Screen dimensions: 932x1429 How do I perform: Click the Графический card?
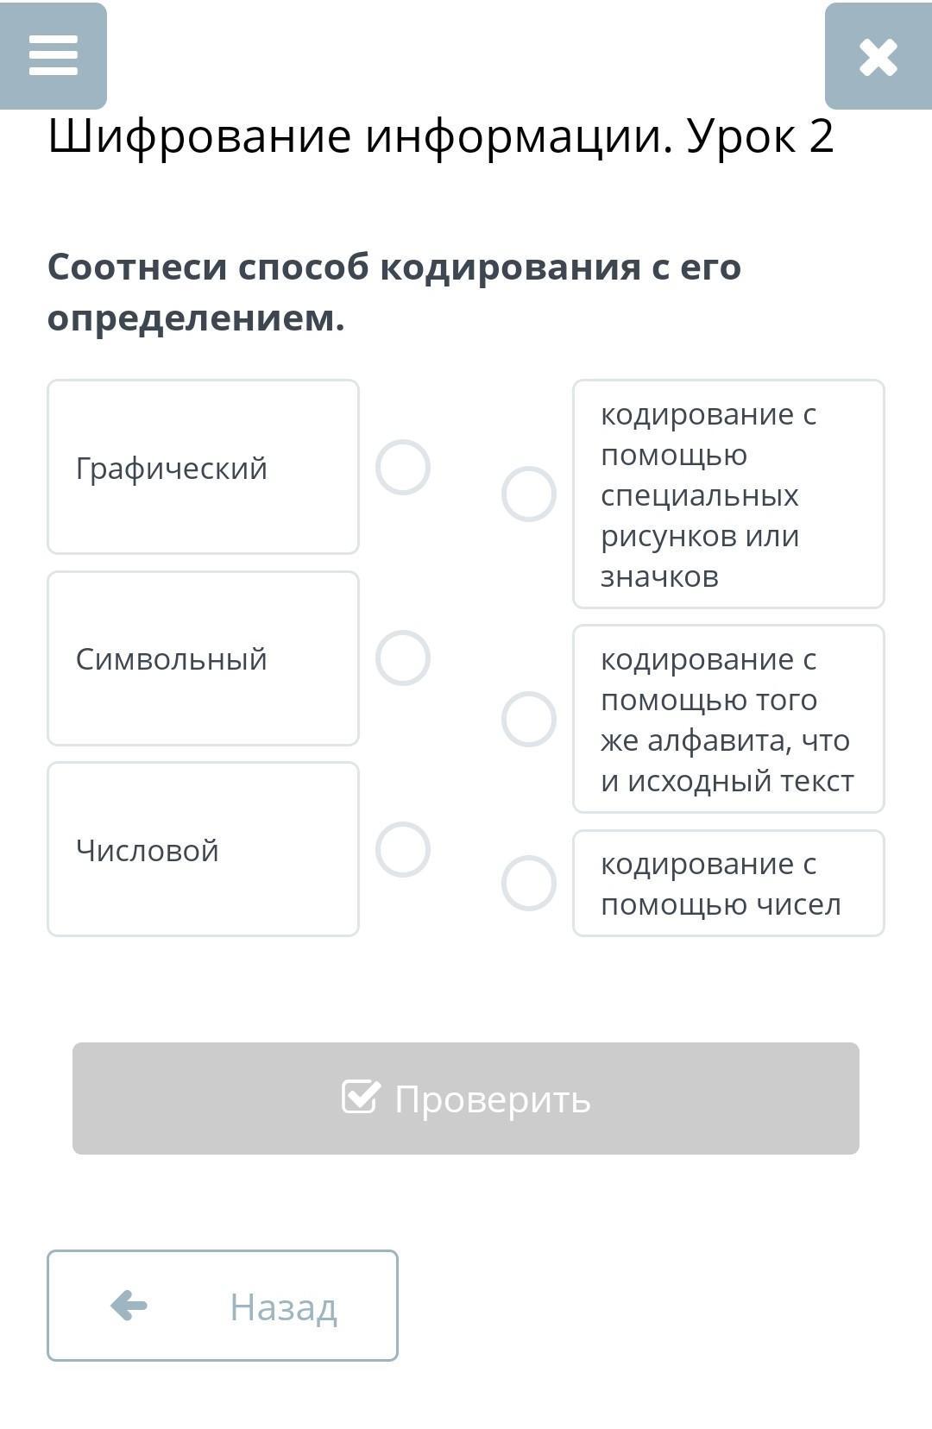coord(203,467)
